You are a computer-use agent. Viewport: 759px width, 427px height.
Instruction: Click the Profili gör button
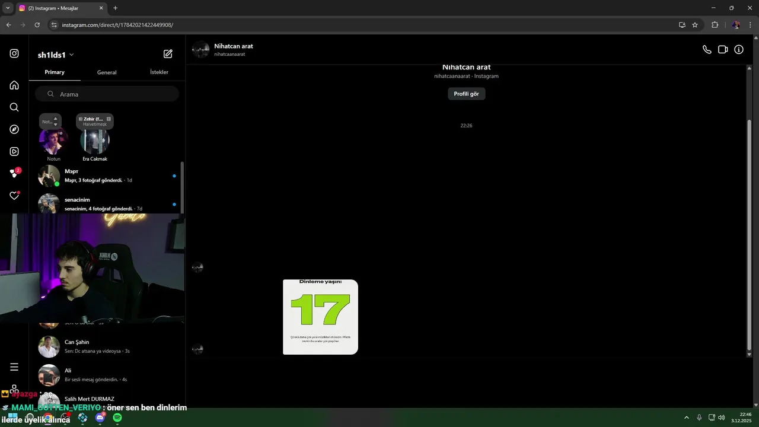coord(466,94)
